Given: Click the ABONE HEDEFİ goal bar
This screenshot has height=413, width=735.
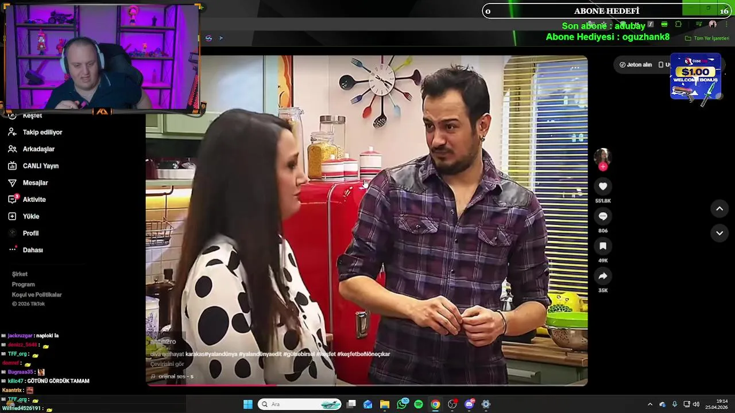Looking at the screenshot, I should point(607,11).
